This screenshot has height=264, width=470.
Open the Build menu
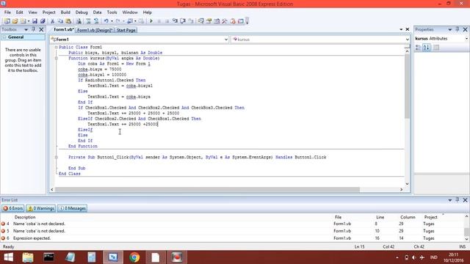[x=65, y=12]
